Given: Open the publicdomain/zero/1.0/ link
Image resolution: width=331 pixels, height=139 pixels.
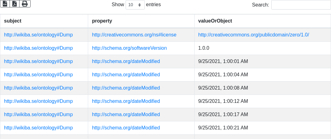Looking at the screenshot, I should [x=253, y=35].
